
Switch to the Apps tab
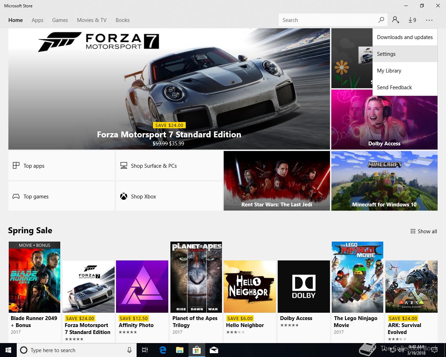point(38,20)
